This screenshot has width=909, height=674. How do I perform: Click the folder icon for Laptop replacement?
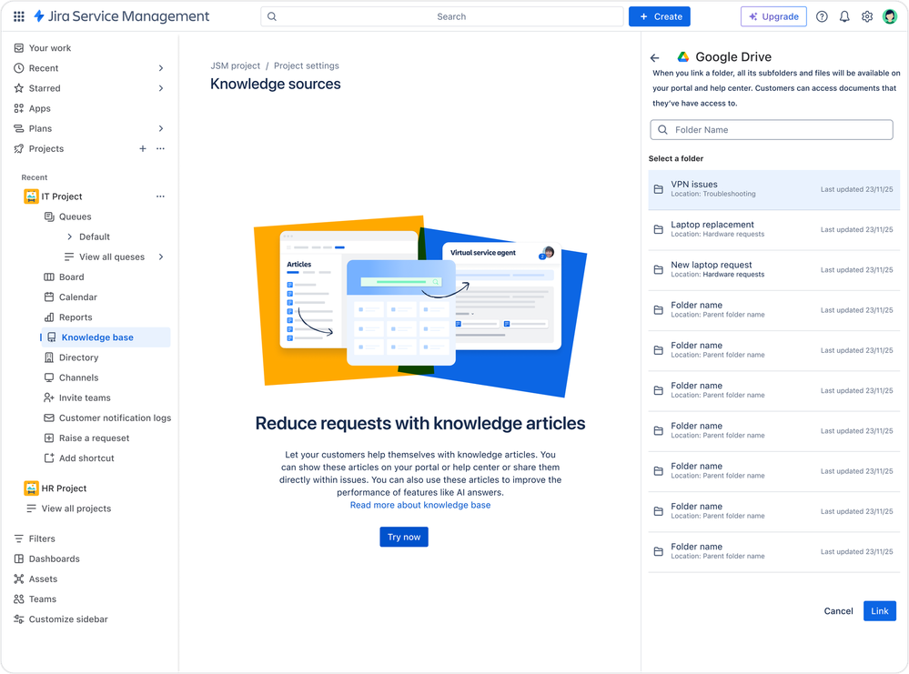pos(659,229)
